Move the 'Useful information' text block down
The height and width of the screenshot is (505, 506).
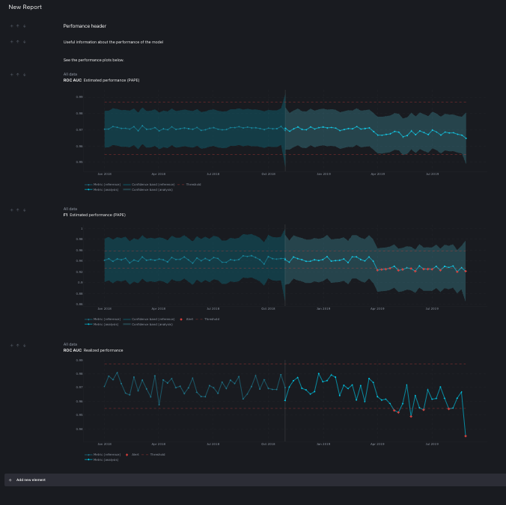(x=25, y=42)
